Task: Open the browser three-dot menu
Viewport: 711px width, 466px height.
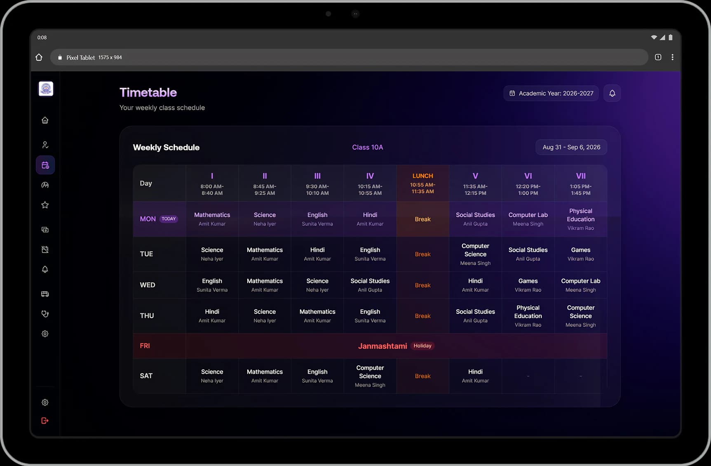Action: (672, 57)
